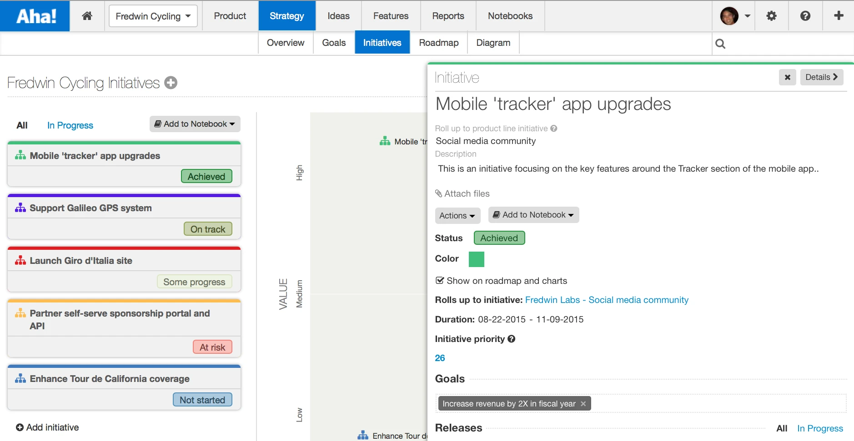Expand the user account dropdown arrow
This screenshot has width=854, height=441.
747,16
